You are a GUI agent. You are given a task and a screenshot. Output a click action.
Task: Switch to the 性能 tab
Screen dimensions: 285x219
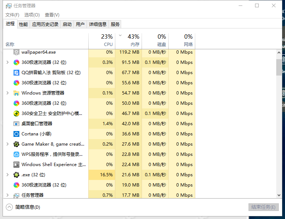pos(23,24)
